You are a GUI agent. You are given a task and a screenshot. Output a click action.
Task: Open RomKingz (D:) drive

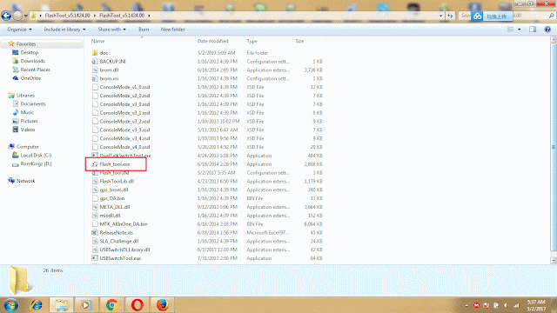click(x=36, y=164)
